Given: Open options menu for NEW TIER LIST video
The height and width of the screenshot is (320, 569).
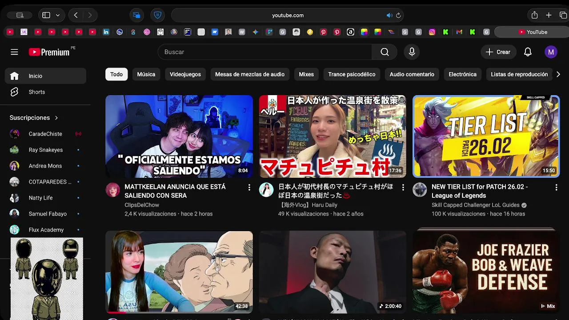Looking at the screenshot, I should point(556,188).
